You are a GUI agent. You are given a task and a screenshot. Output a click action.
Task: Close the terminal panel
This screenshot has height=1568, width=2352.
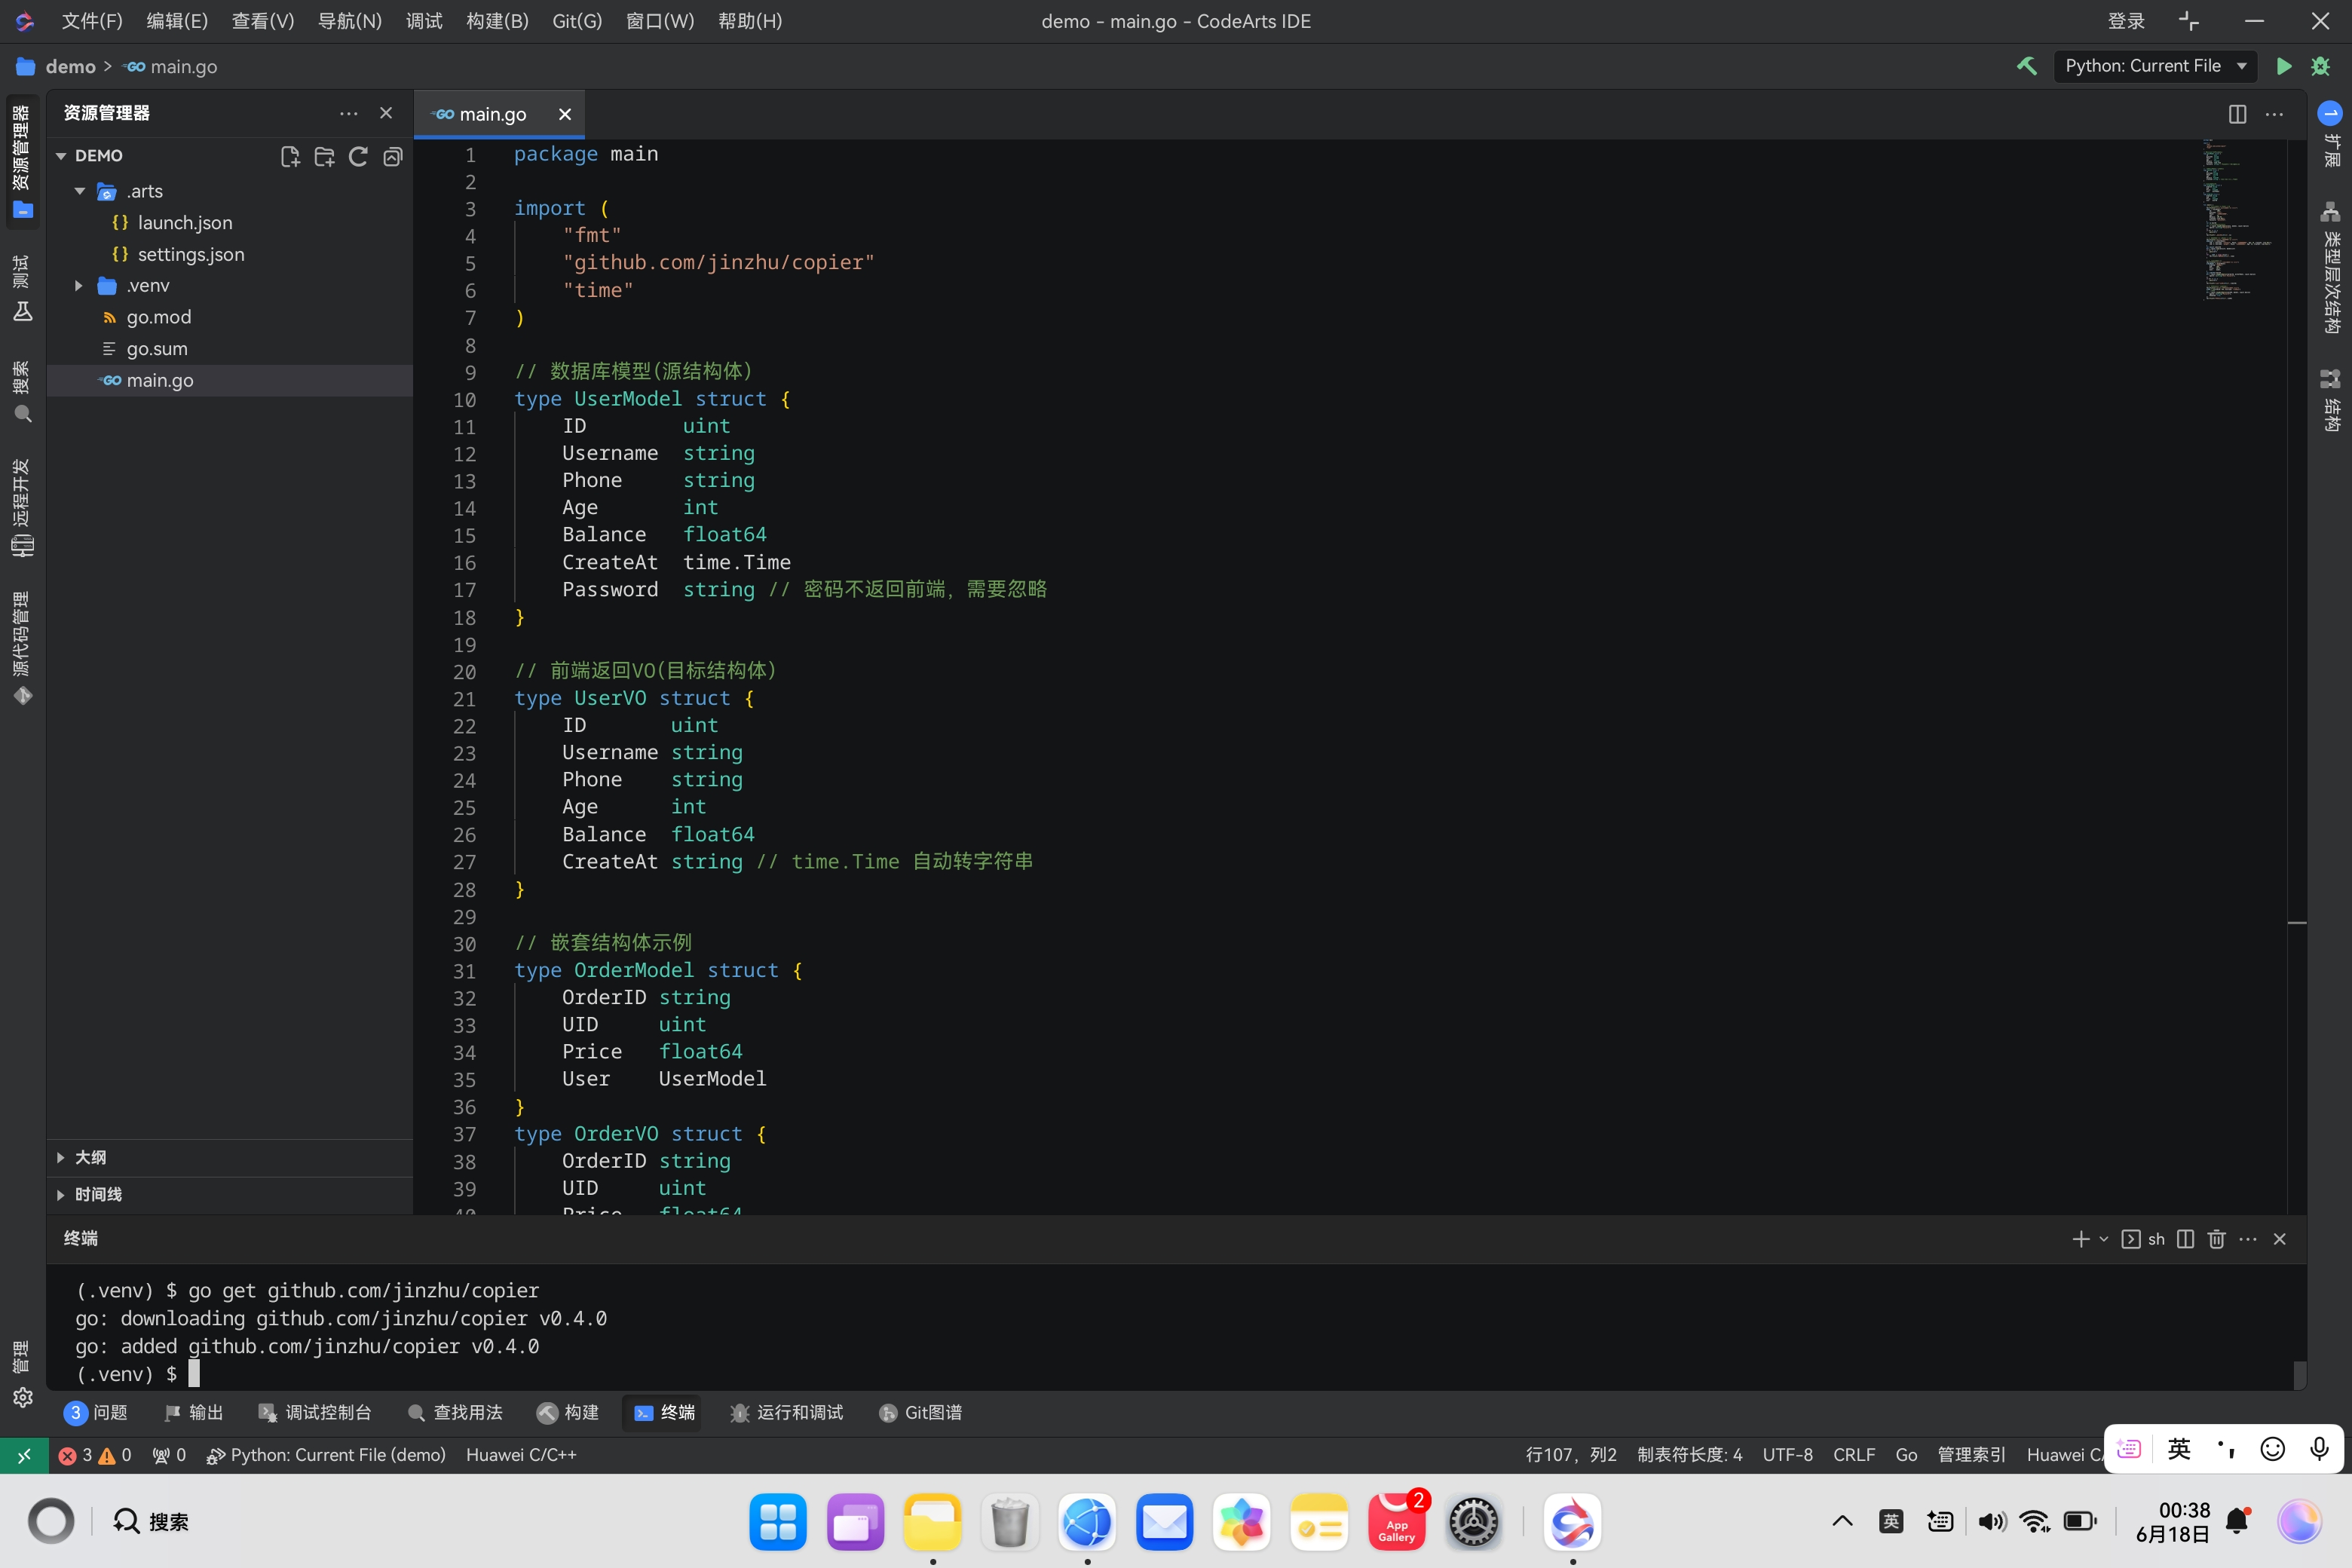(x=2280, y=1239)
